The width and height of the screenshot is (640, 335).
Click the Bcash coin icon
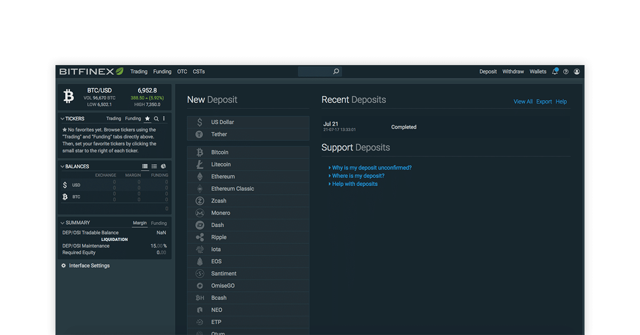200,298
